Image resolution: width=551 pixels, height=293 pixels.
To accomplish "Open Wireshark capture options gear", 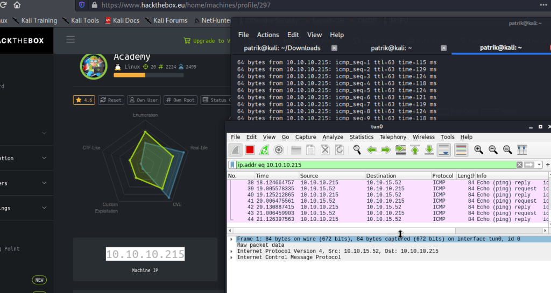I will [x=279, y=150].
